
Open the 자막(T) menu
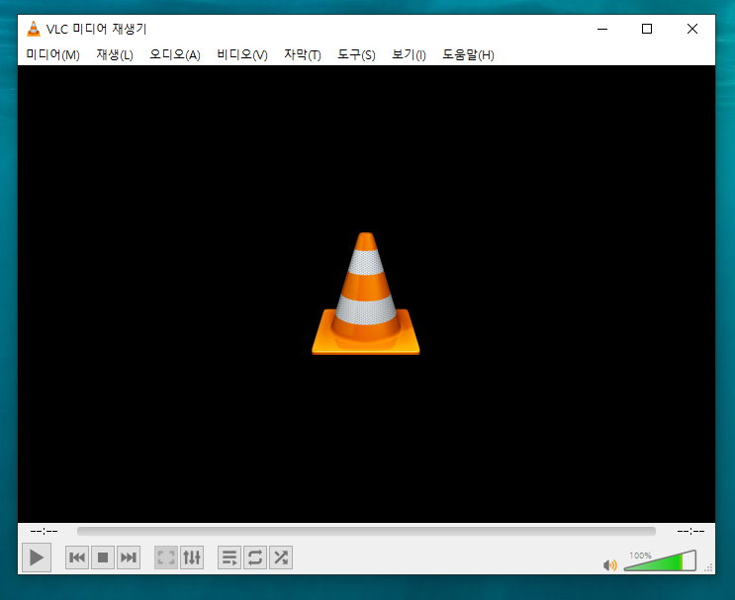(303, 54)
